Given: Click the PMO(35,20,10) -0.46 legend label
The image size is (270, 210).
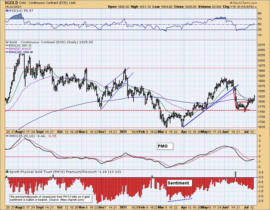Looking at the screenshot, I should coord(27,136).
